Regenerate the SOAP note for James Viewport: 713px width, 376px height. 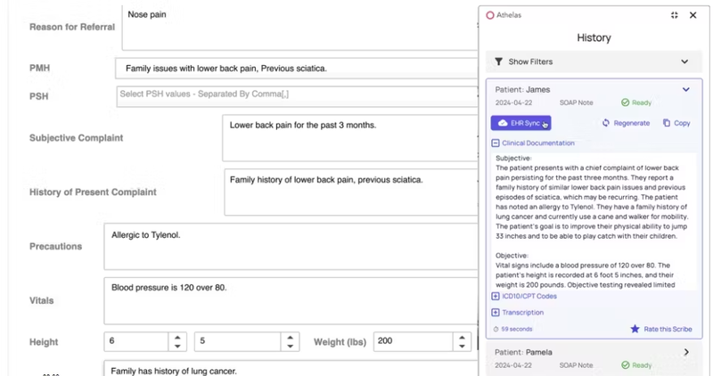626,123
